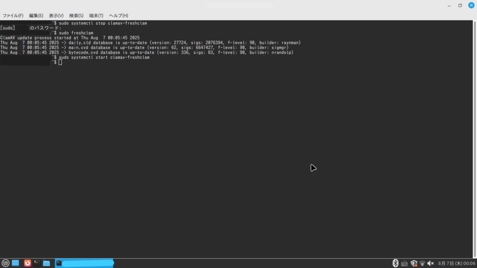Viewport: 477px width, 268px height.
Task: Open the Wi-Fi network tray icon
Action: click(x=422, y=263)
